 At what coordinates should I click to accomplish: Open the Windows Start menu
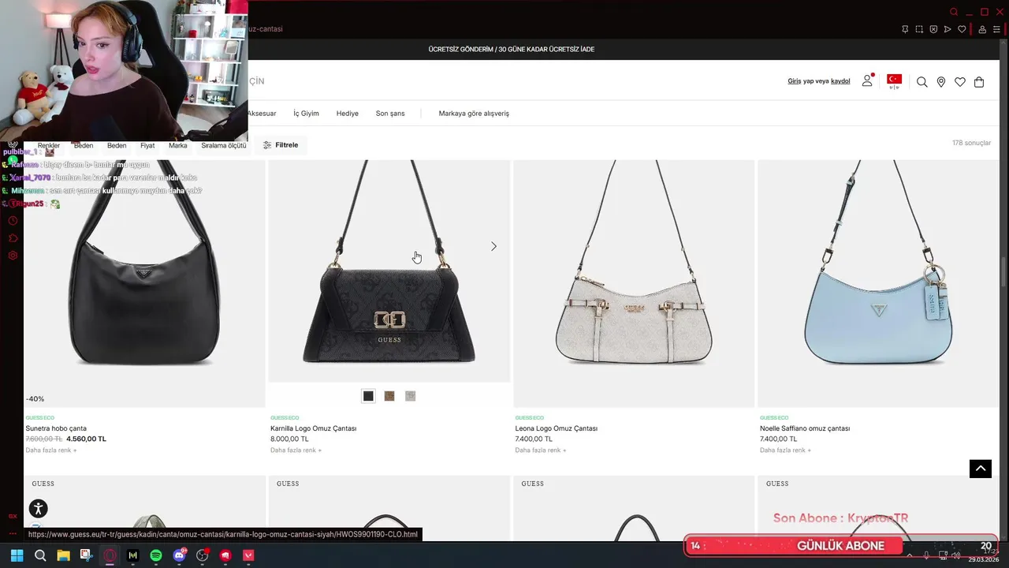pos(17,555)
